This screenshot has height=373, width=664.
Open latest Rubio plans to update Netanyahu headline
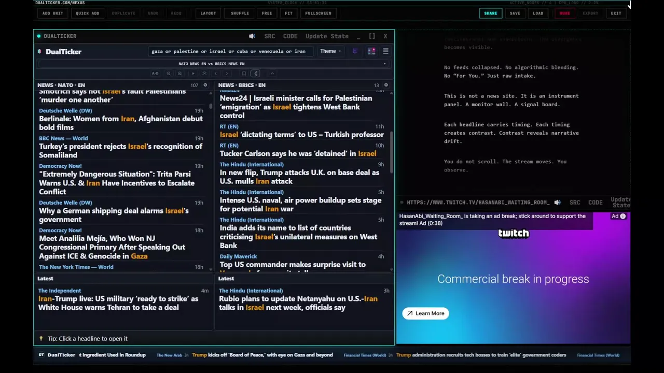click(298, 303)
